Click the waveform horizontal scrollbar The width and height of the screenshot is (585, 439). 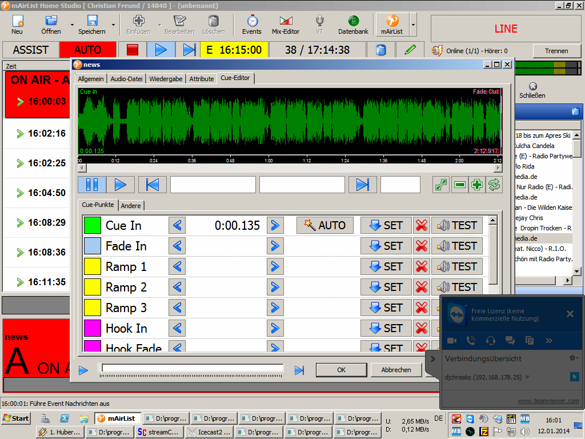290,168
